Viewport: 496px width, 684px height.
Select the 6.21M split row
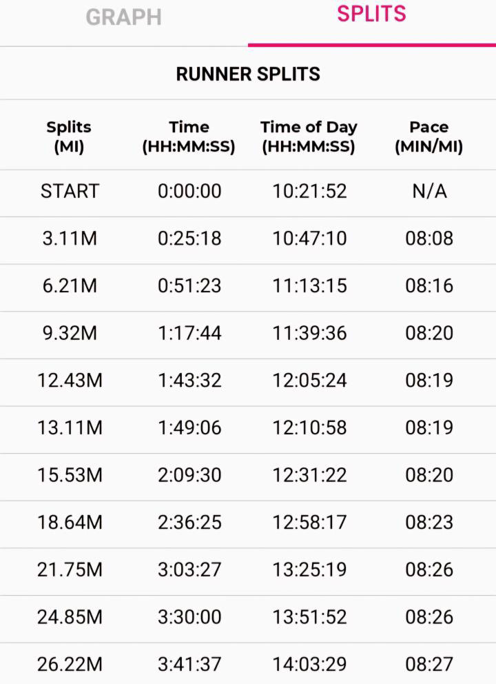point(248,286)
